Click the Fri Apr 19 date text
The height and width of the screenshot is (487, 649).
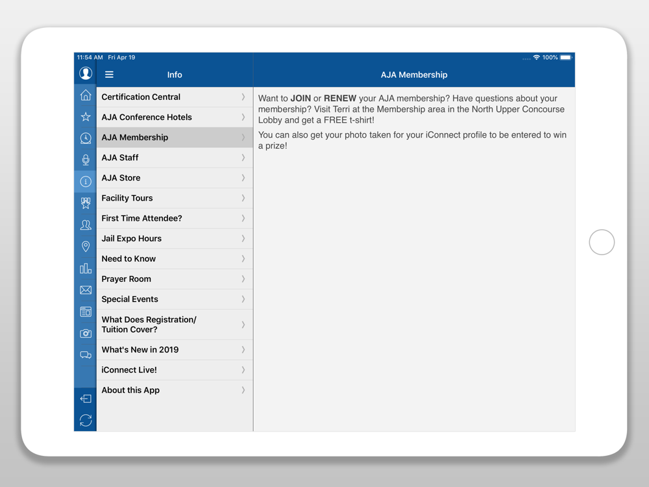122,57
